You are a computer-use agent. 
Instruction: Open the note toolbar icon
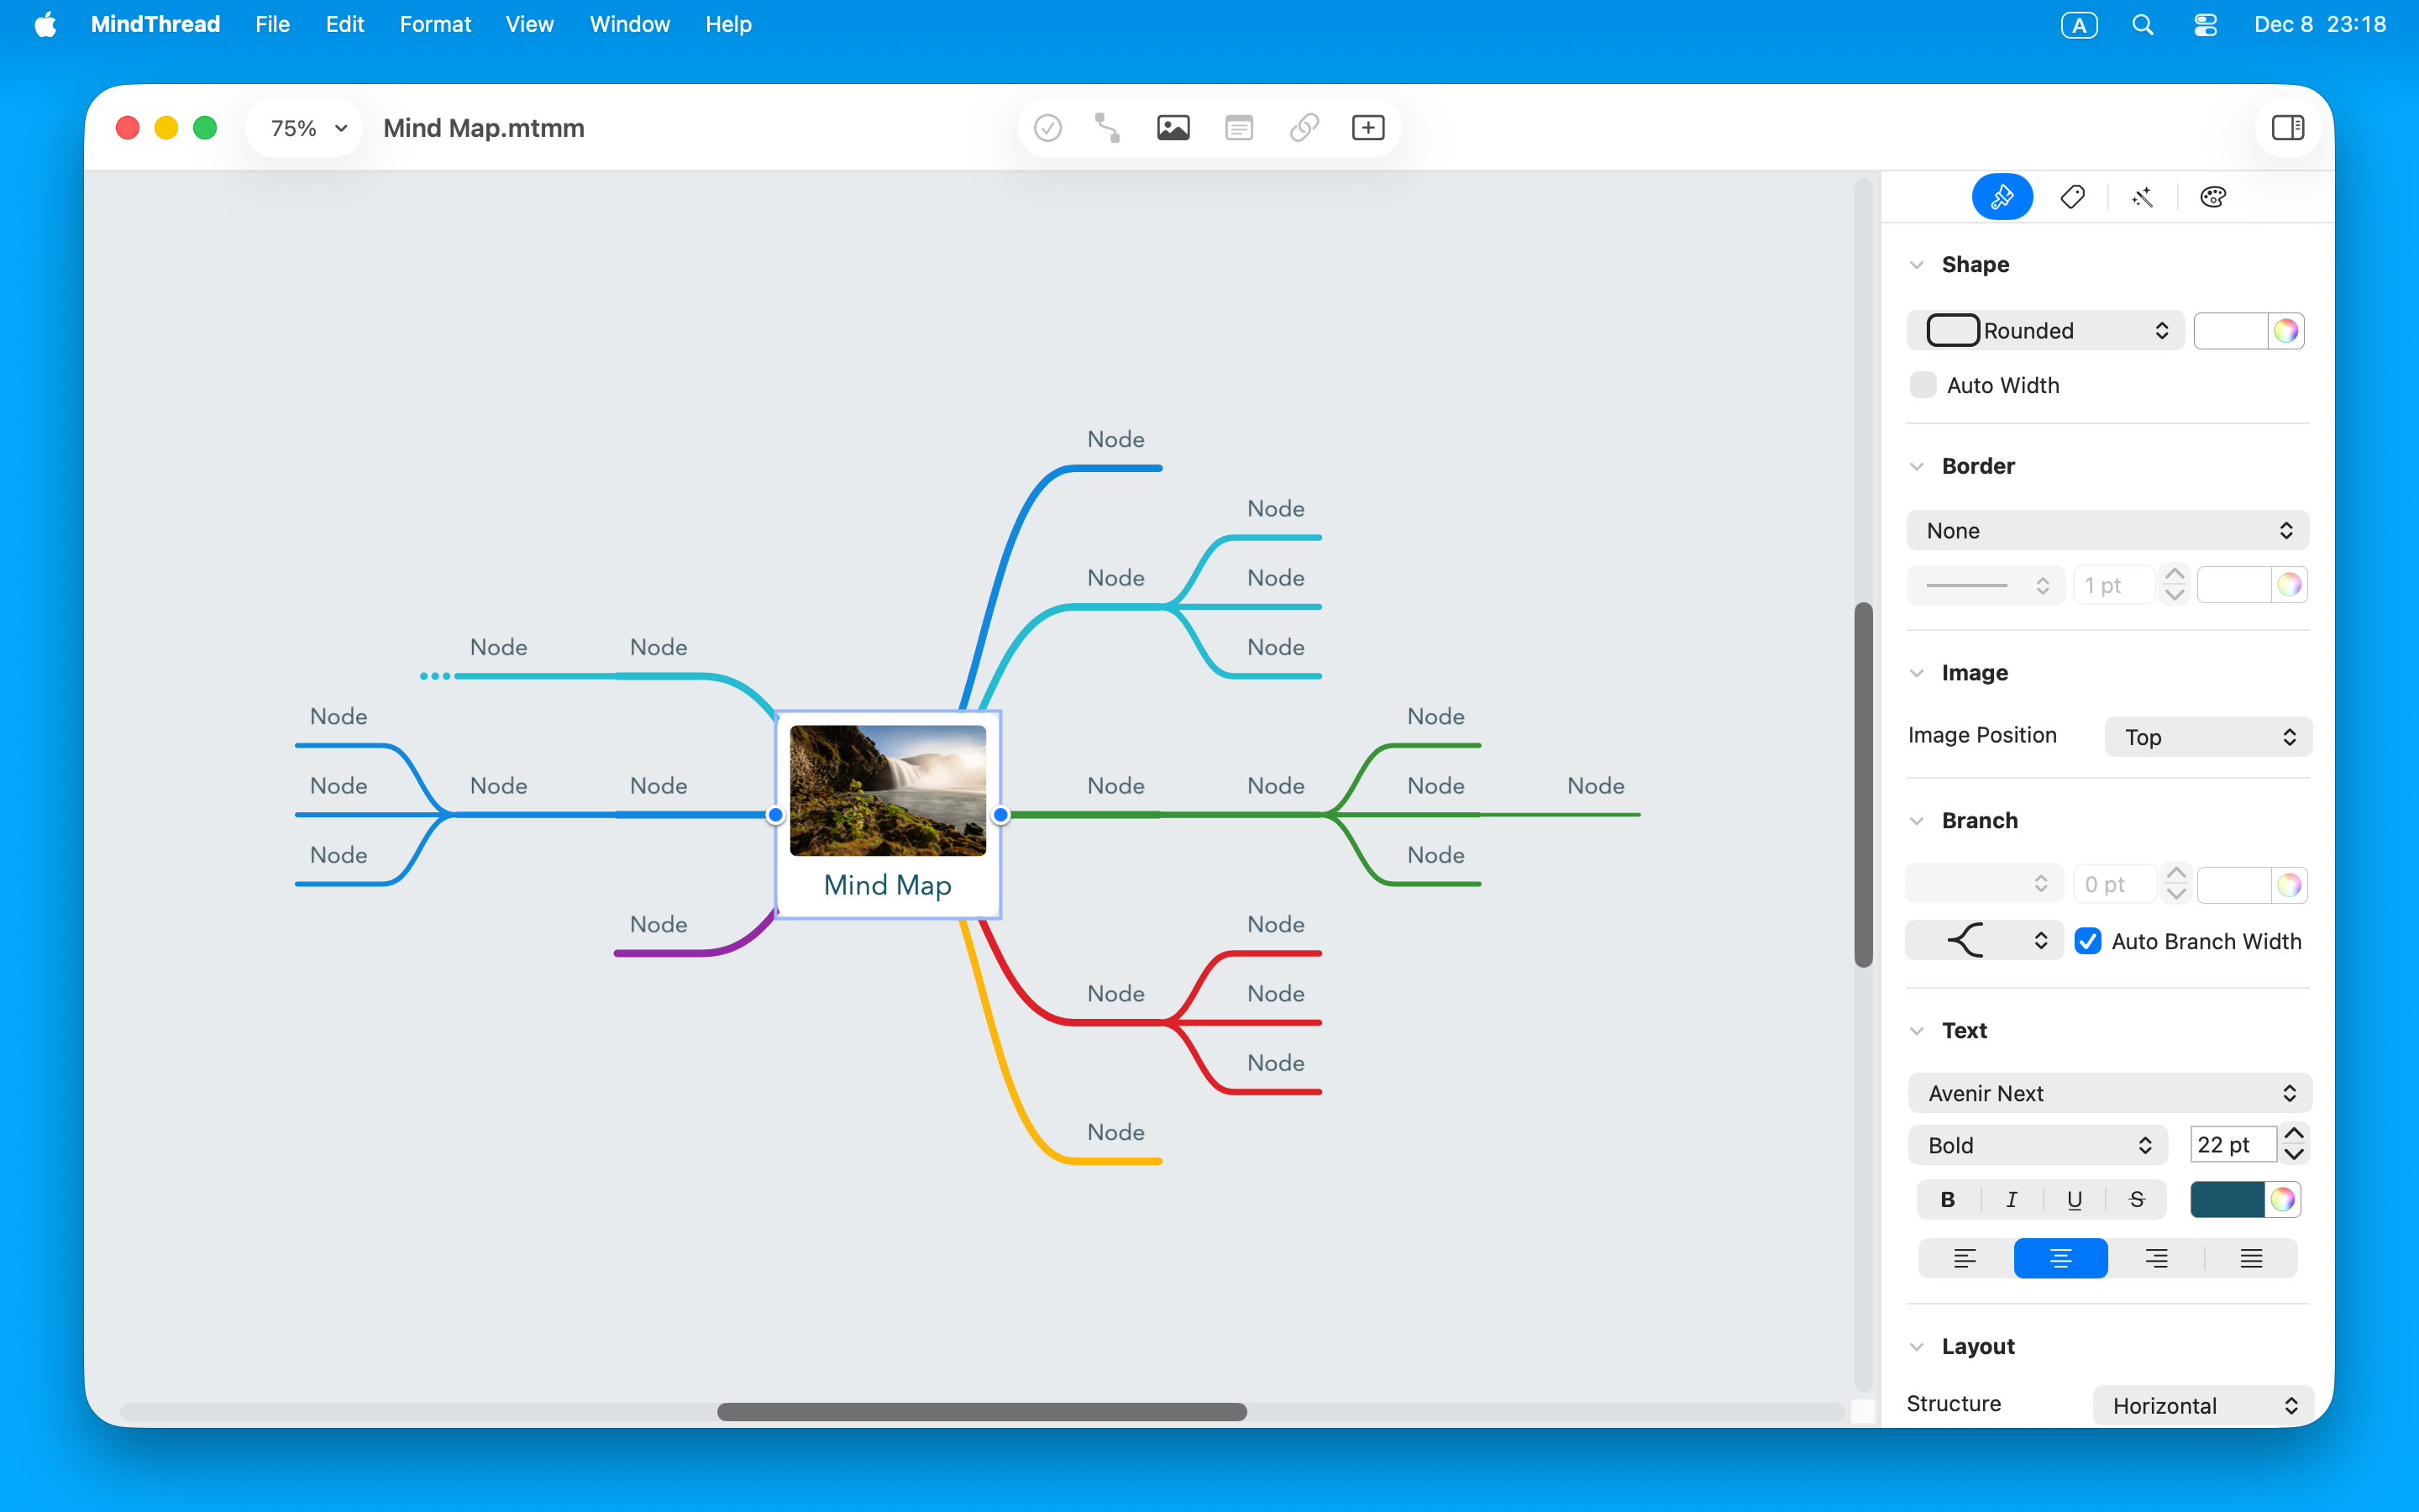coord(1239,128)
